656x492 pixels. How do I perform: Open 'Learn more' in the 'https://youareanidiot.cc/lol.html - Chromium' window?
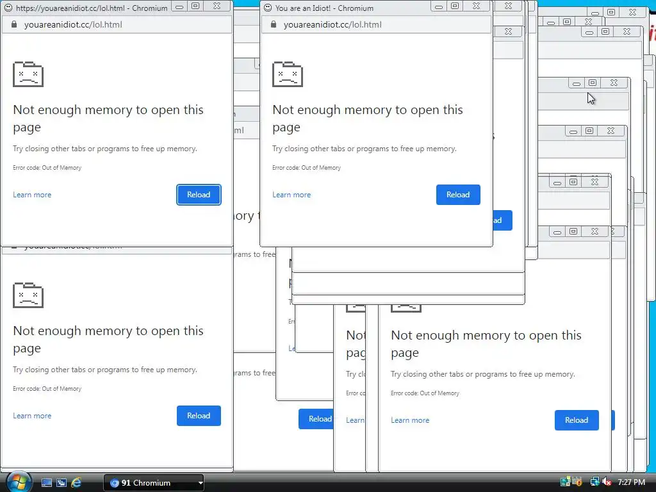coord(32,195)
